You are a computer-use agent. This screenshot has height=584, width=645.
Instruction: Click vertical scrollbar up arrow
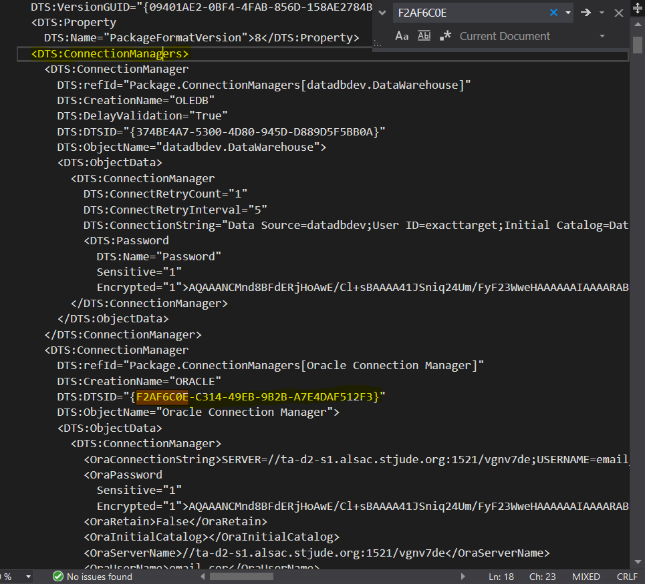(x=638, y=25)
